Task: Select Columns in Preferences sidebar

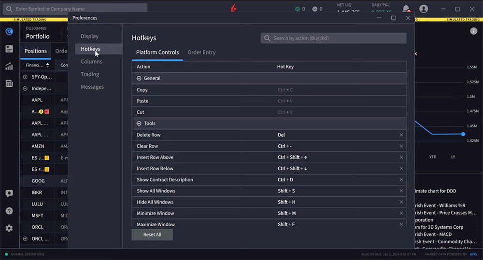Action: (x=91, y=62)
